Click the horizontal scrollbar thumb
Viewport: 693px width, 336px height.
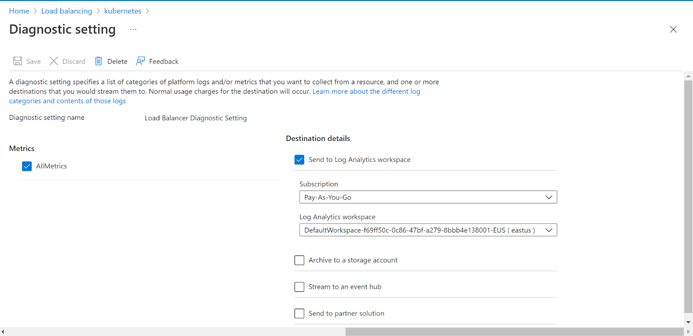[x=514, y=332]
